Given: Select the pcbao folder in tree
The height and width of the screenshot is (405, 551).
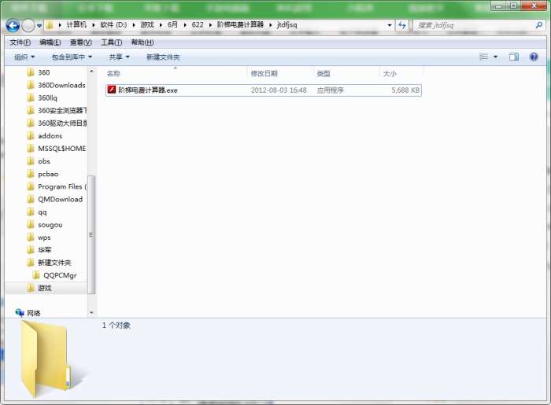Looking at the screenshot, I should [48, 174].
